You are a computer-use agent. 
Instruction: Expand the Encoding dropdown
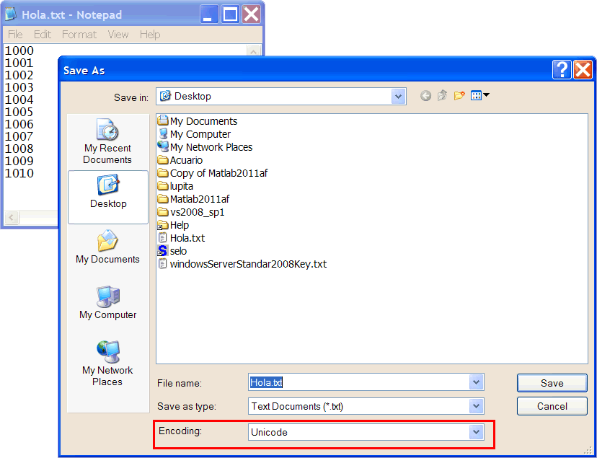click(476, 432)
